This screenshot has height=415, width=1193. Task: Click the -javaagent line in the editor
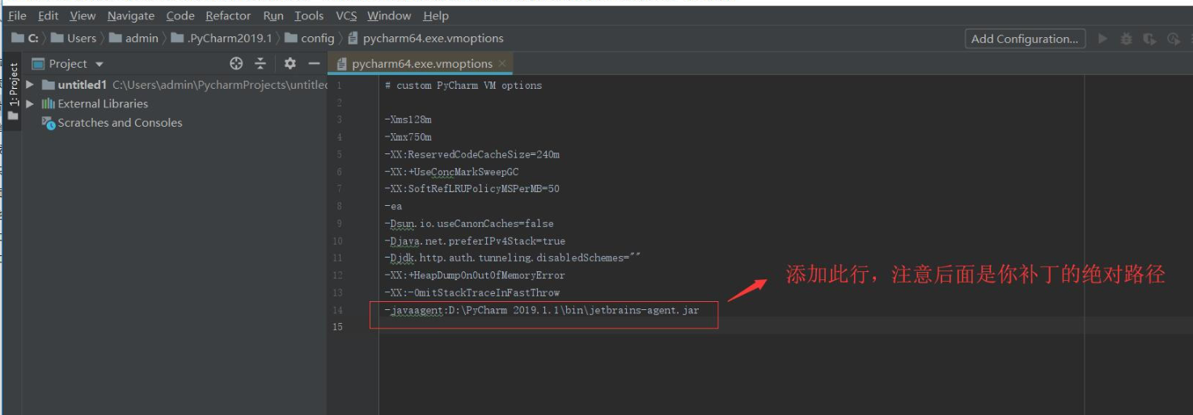[x=542, y=310]
